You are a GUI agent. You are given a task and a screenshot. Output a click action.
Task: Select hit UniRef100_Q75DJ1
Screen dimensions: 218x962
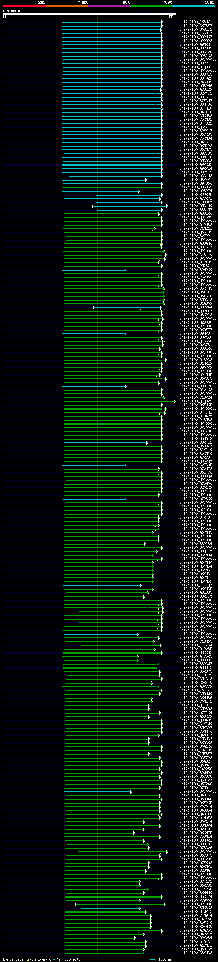(x=195, y=788)
